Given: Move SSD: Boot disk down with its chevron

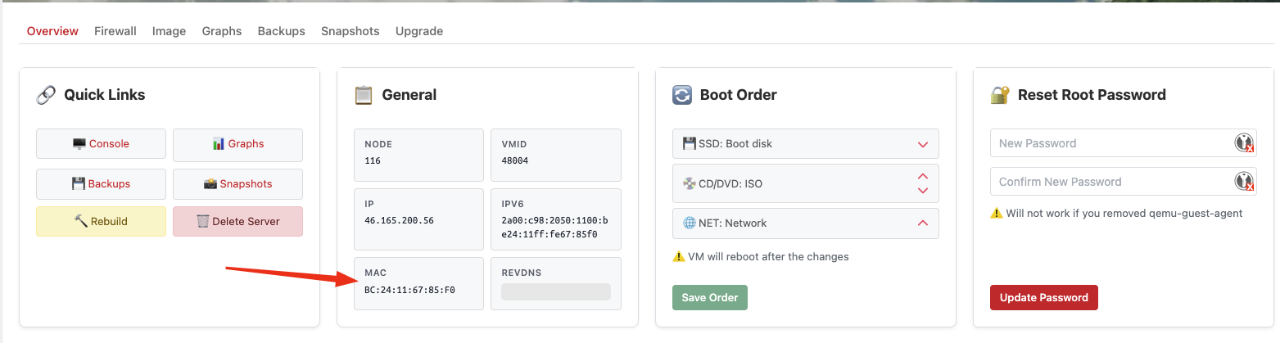Looking at the screenshot, I should click(923, 144).
